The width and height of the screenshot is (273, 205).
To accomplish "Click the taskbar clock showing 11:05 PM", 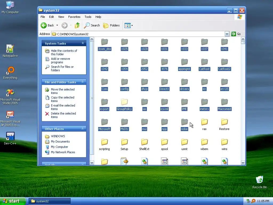I will click(x=263, y=201).
